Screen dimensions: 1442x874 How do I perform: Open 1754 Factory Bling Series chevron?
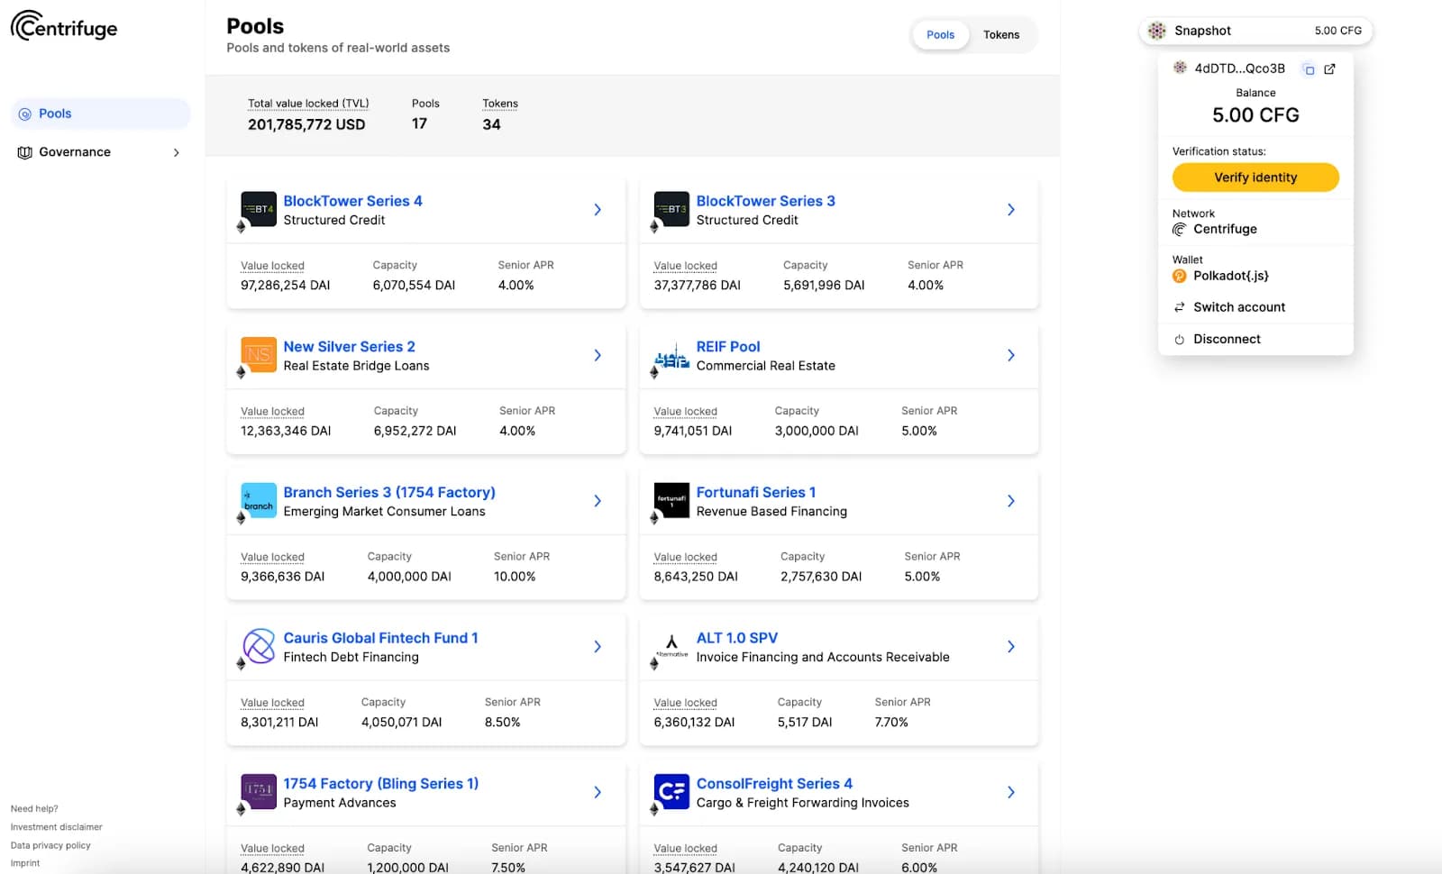[x=598, y=792]
